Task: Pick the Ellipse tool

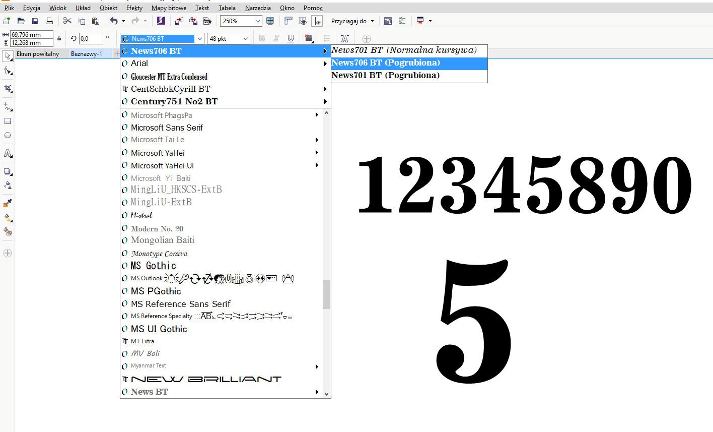Action: (x=8, y=135)
